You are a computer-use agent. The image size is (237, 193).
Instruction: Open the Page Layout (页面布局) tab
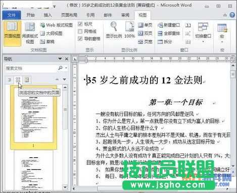pos(69,15)
